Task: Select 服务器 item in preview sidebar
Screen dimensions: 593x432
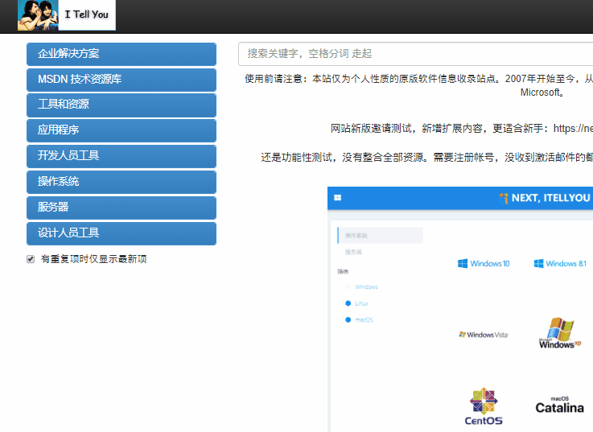Action: point(353,252)
